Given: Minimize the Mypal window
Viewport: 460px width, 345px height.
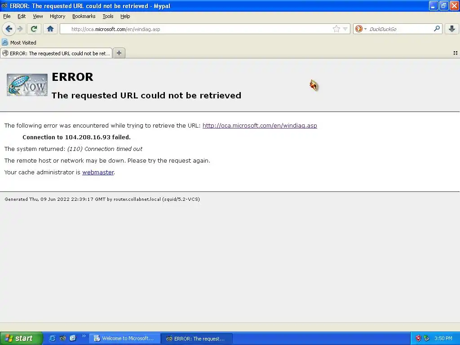Looking at the screenshot, I should pos(433,5).
